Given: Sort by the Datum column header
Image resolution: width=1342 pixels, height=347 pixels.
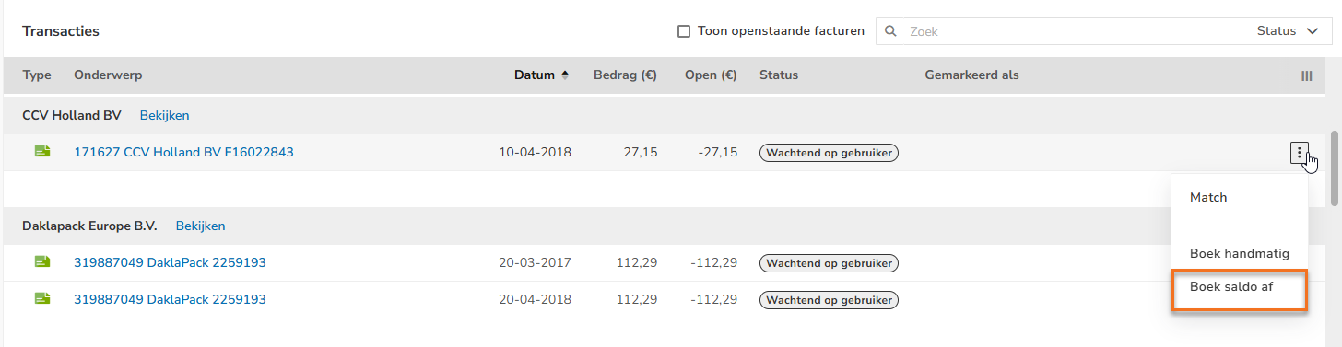Looking at the screenshot, I should (x=535, y=75).
